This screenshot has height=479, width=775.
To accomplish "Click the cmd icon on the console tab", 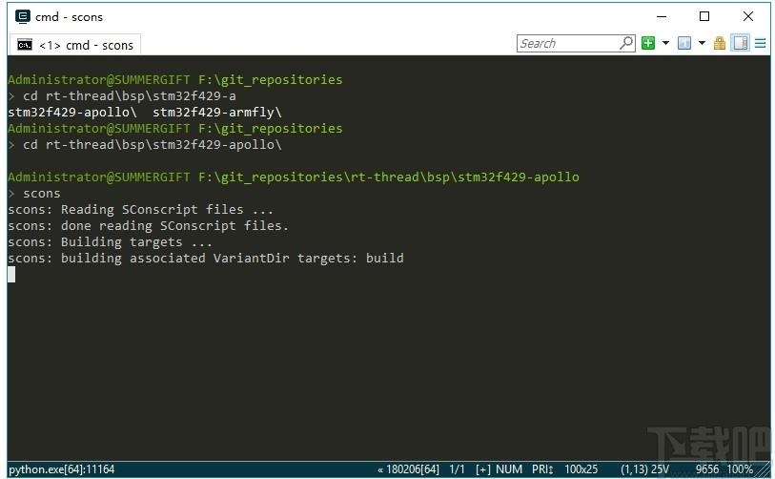I will coord(25,45).
